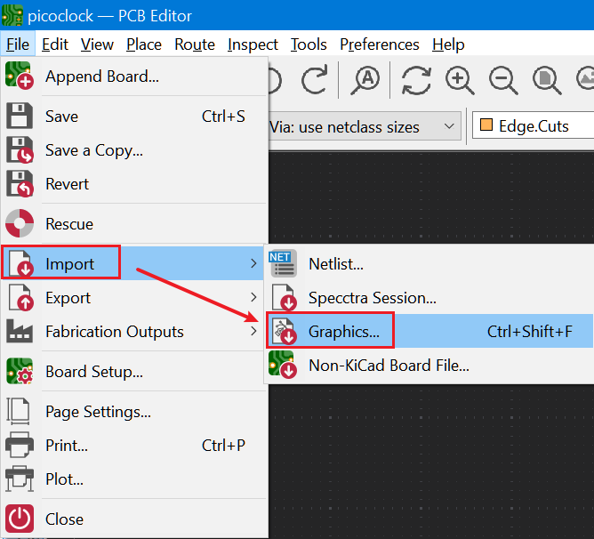594x539 pixels.
Task: Click the picoclock PCB Editor title icon
Action: pos(12,15)
